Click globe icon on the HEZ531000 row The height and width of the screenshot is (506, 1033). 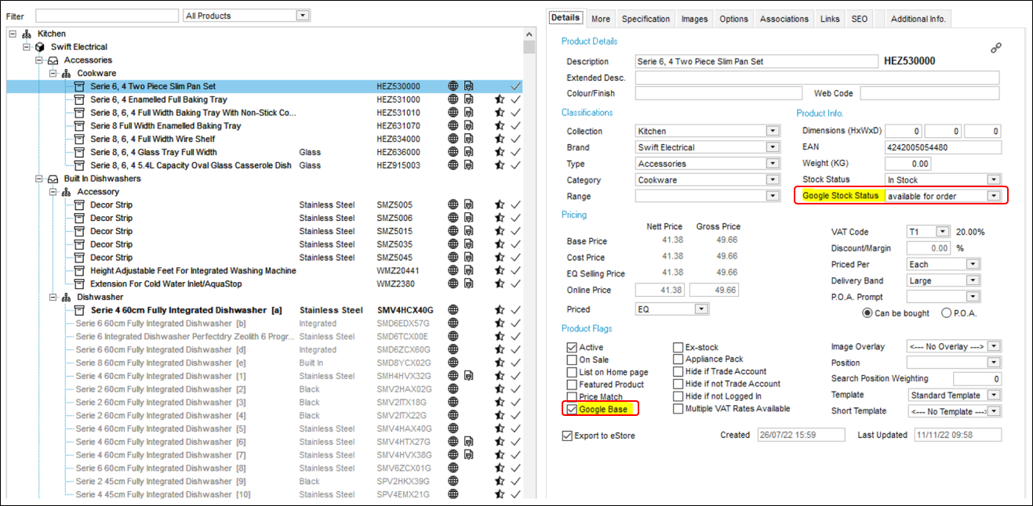point(453,99)
